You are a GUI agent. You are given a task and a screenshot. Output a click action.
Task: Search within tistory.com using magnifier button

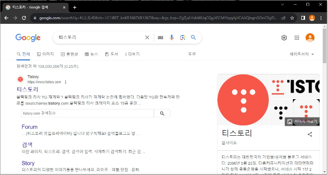(162, 113)
